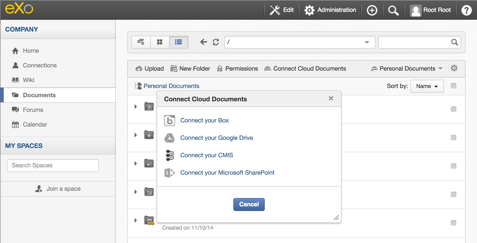The image size is (477, 243).
Task: Click Connect your Google Drive link
Action: (x=217, y=138)
